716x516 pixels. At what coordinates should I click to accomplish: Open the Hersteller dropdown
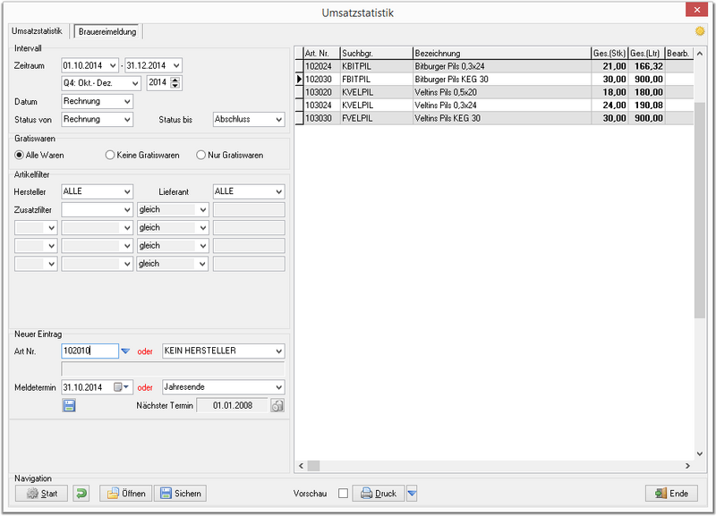(x=127, y=191)
